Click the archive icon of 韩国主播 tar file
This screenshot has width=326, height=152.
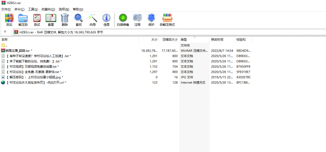point(3,50)
